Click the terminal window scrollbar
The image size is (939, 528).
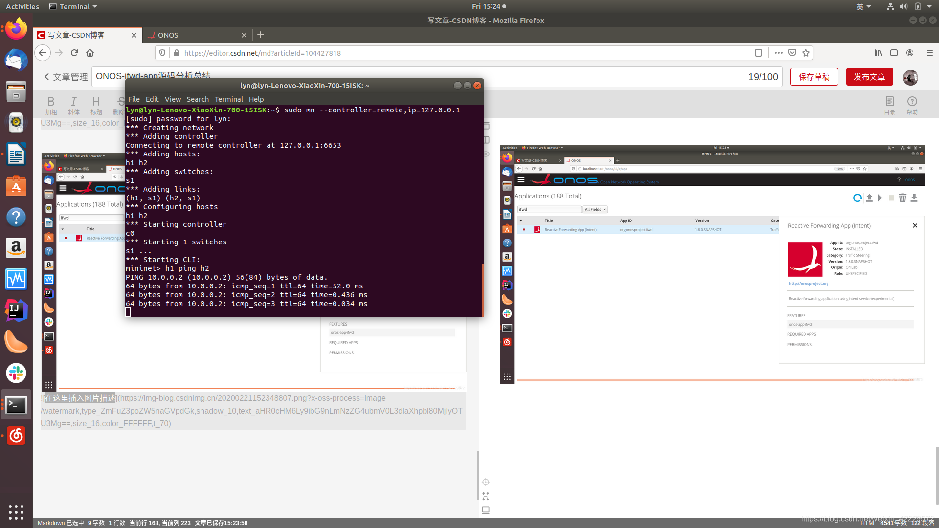pos(483,289)
